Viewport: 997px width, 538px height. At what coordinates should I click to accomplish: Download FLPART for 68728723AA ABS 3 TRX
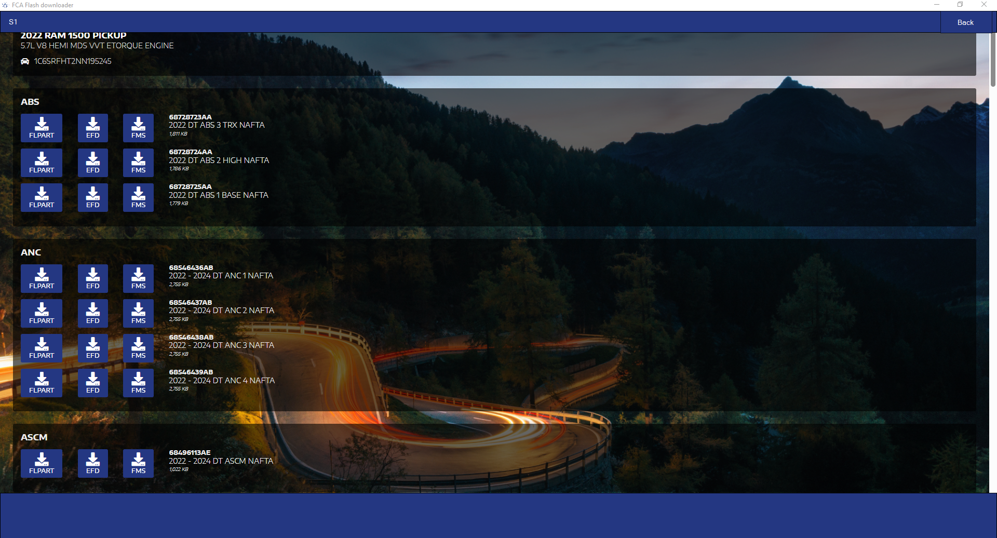click(x=42, y=128)
